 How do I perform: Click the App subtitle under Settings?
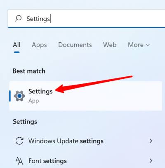pyautogui.click(x=33, y=101)
